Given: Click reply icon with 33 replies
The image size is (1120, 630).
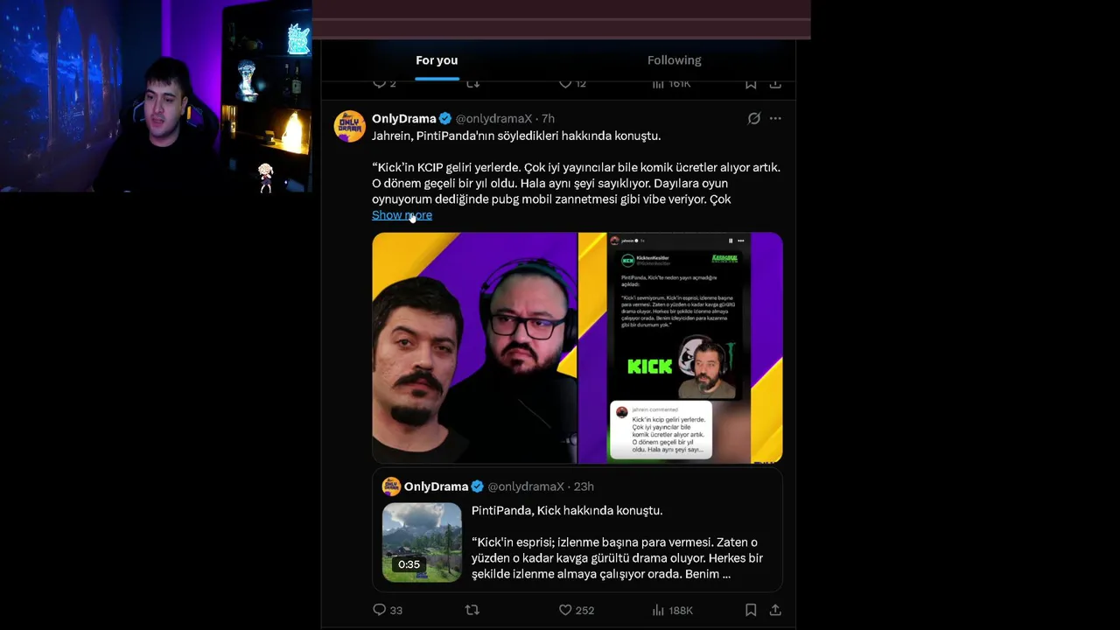Looking at the screenshot, I should [387, 610].
